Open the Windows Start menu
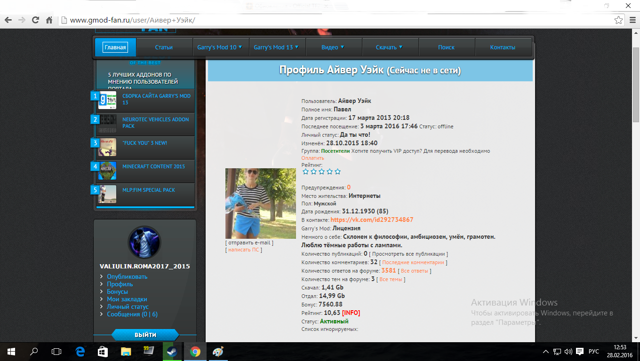Screen dimensions: 640x361 pyautogui.click(x=11, y=351)
